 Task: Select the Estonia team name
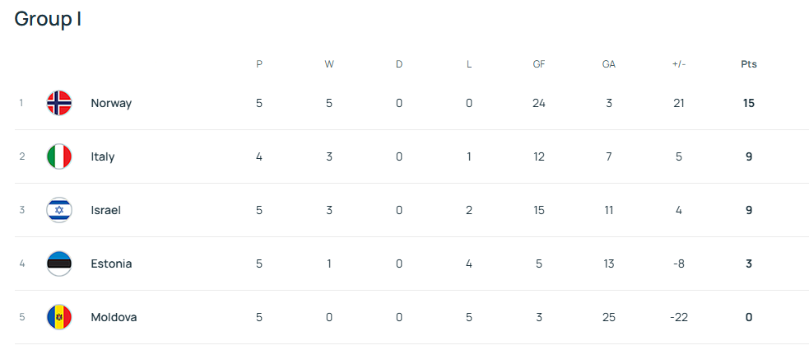111,264
